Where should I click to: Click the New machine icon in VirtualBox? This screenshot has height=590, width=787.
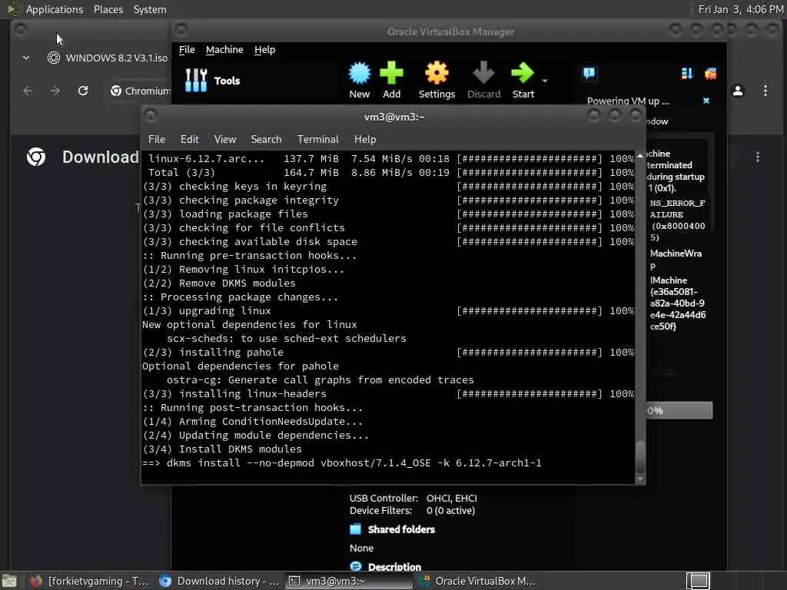360,80
